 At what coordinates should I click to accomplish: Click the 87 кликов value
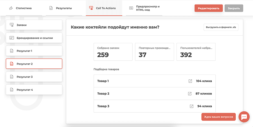204,94
